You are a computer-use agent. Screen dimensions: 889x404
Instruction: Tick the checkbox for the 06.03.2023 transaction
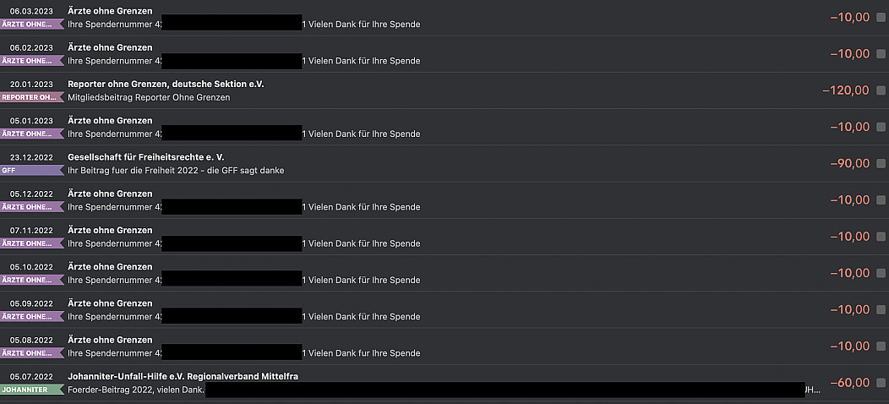881,17
